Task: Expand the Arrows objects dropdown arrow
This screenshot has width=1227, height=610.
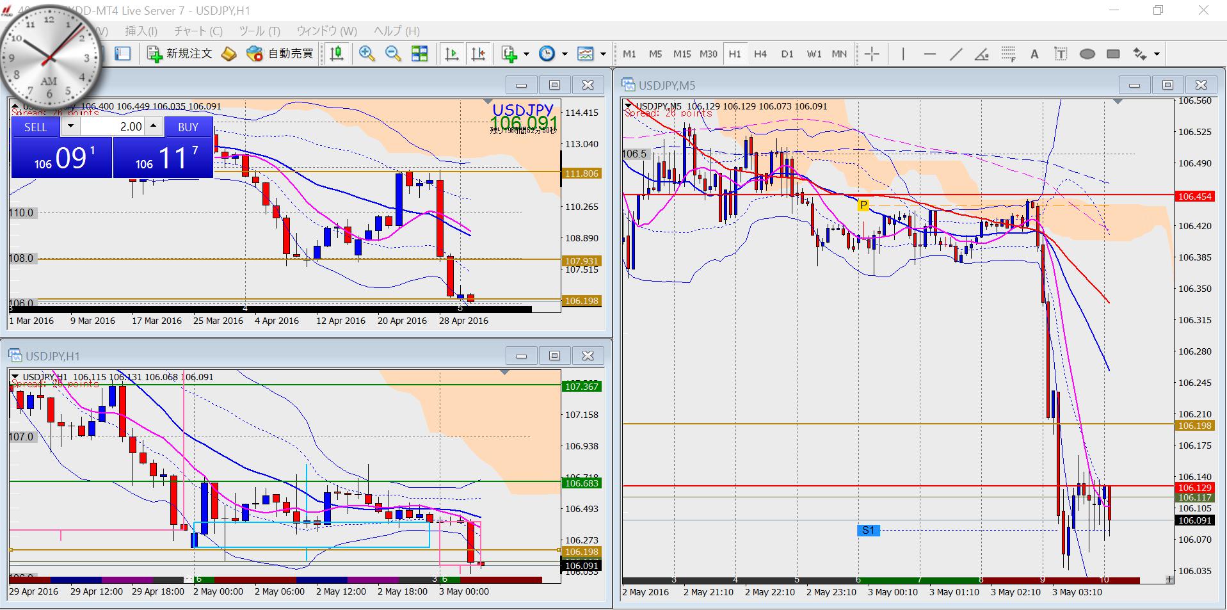Action: (1157, 54)
